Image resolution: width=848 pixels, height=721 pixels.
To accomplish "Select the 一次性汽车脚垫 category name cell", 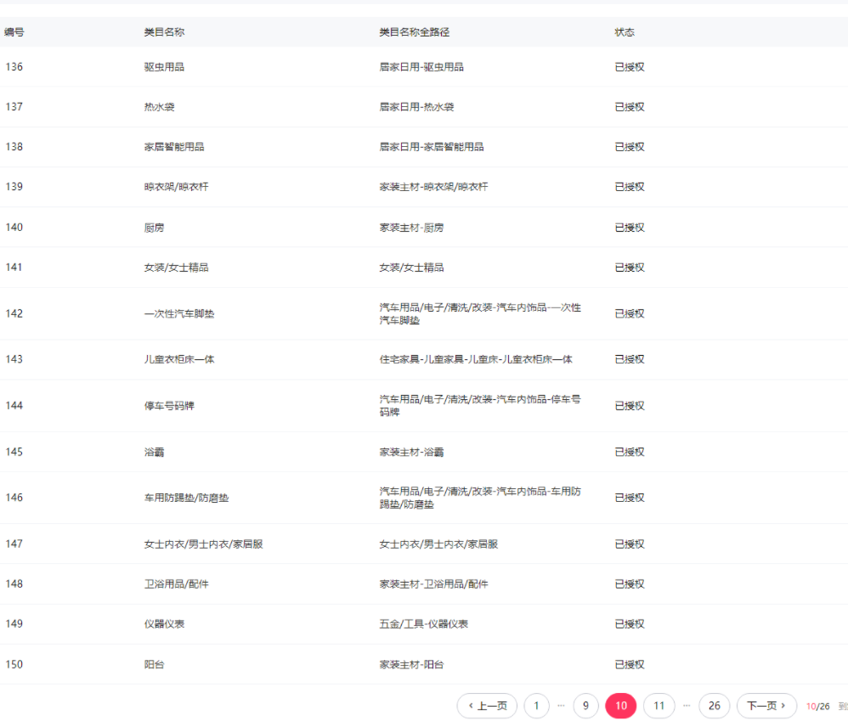I will coord(179,313).
